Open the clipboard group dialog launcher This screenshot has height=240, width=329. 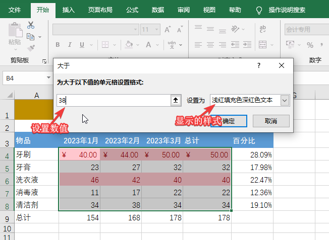pos(44,61)
